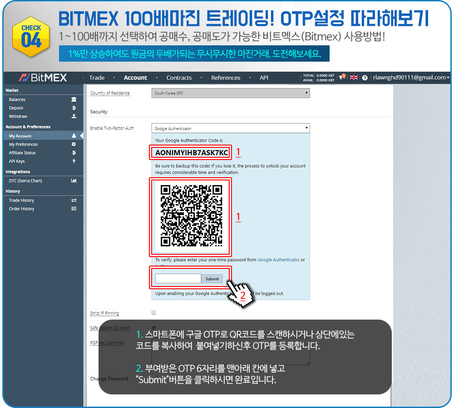Click the AVAIL 0.0000 XBT balance
454x408 pixels.
tap(319, 80)
